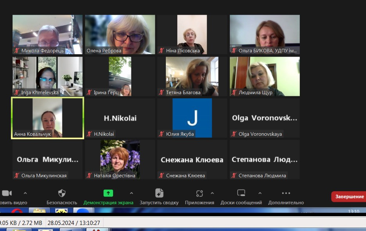Screen dimensions: 366x231
Task: Start Демонстрация экрана green share icon
Action: coord(108,193)
